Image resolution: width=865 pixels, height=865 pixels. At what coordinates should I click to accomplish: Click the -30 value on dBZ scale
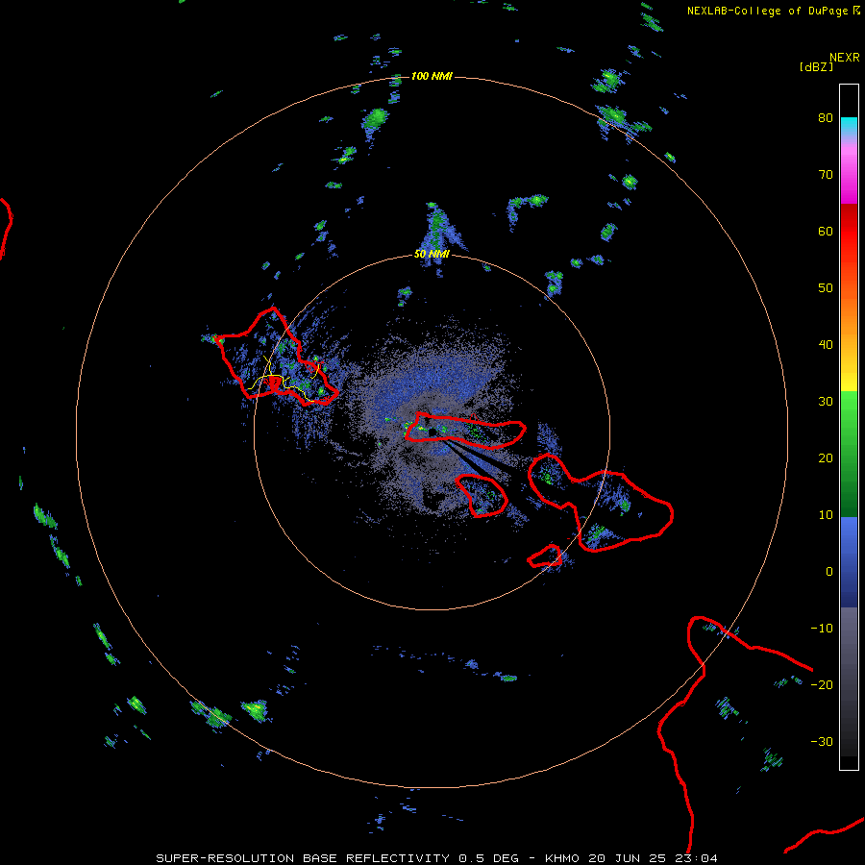822,742
